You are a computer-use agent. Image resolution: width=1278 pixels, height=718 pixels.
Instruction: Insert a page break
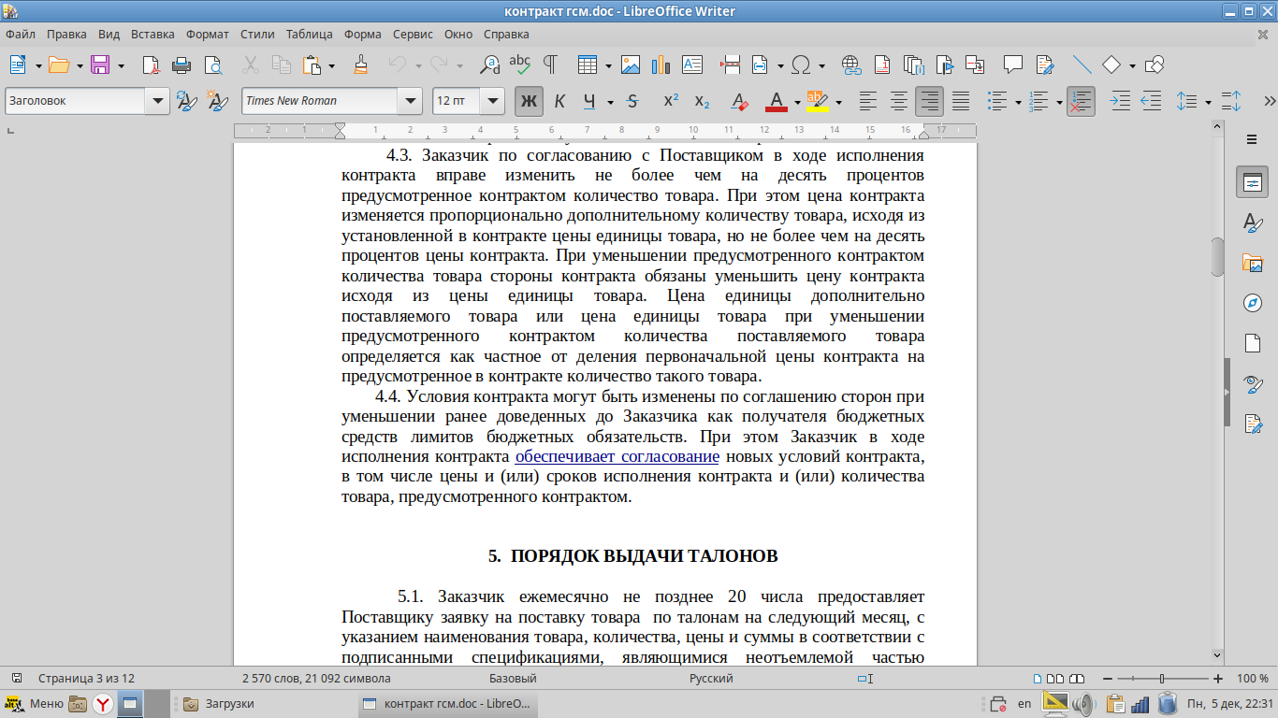coord(730,65)
